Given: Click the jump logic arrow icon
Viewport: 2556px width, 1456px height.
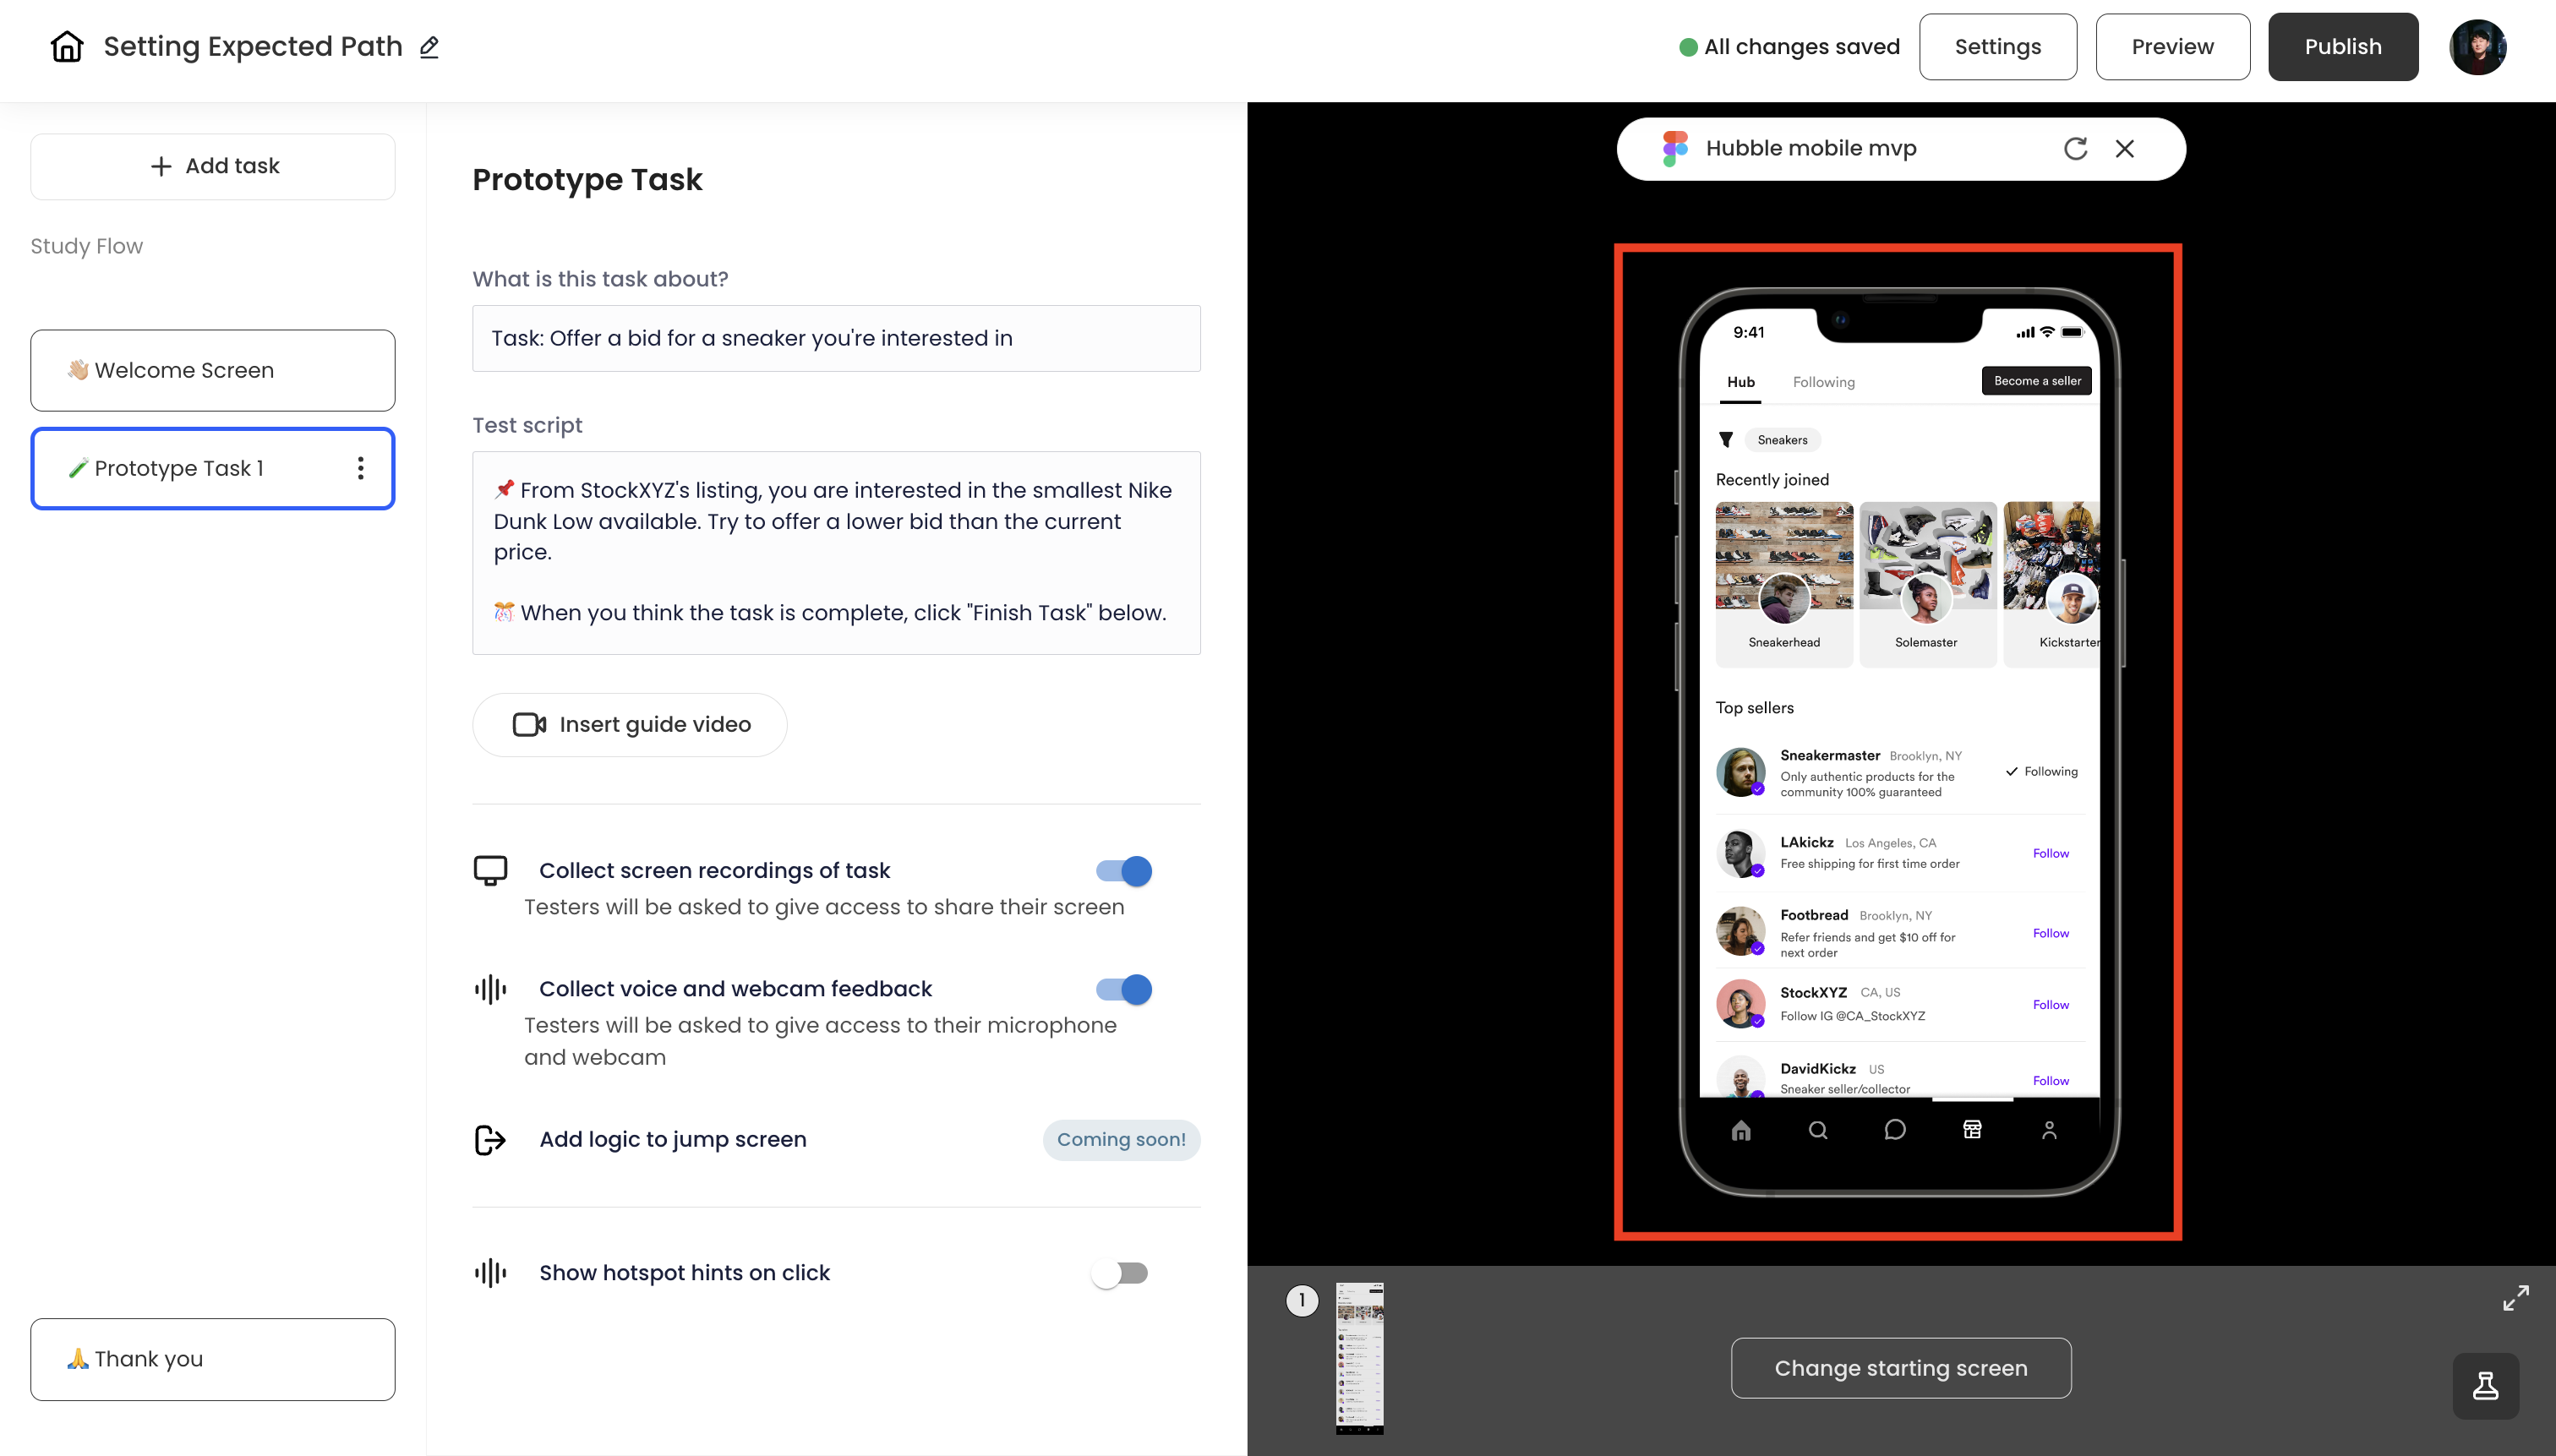Looking at the screenshot, I should tap(490, 1140).
